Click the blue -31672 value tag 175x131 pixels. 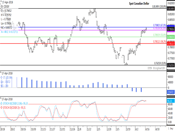coord(170,92)
